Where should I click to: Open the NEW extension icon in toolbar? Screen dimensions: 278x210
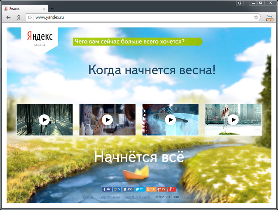tap(270, 18)
